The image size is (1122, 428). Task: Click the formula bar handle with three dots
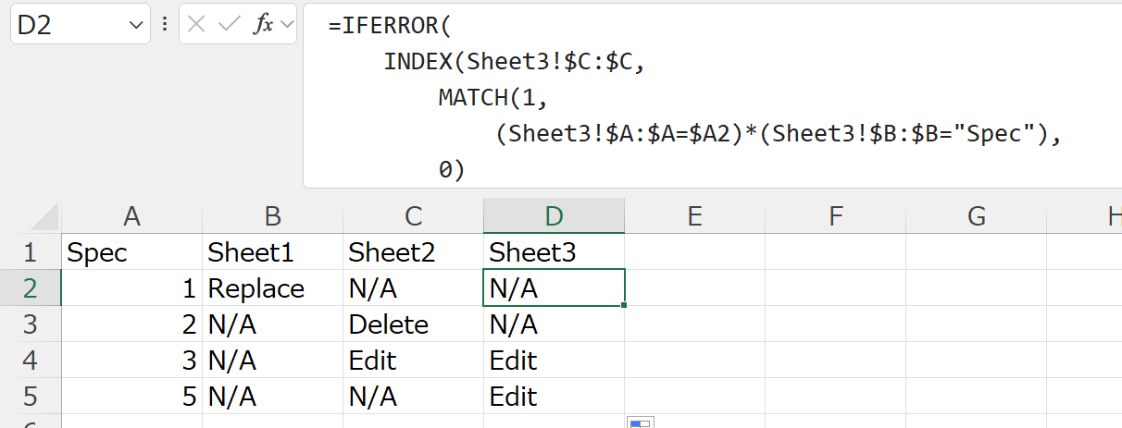[165, 25]
